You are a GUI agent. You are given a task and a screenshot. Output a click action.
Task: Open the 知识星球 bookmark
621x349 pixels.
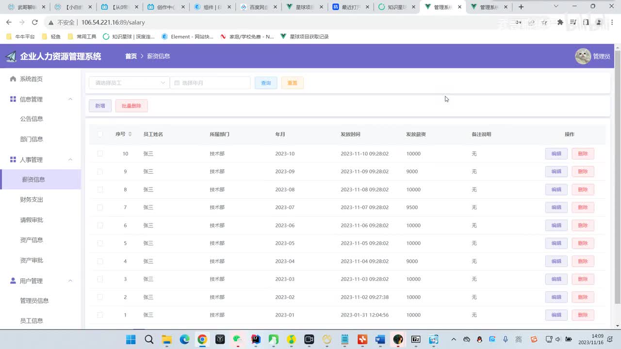(129, 36)
